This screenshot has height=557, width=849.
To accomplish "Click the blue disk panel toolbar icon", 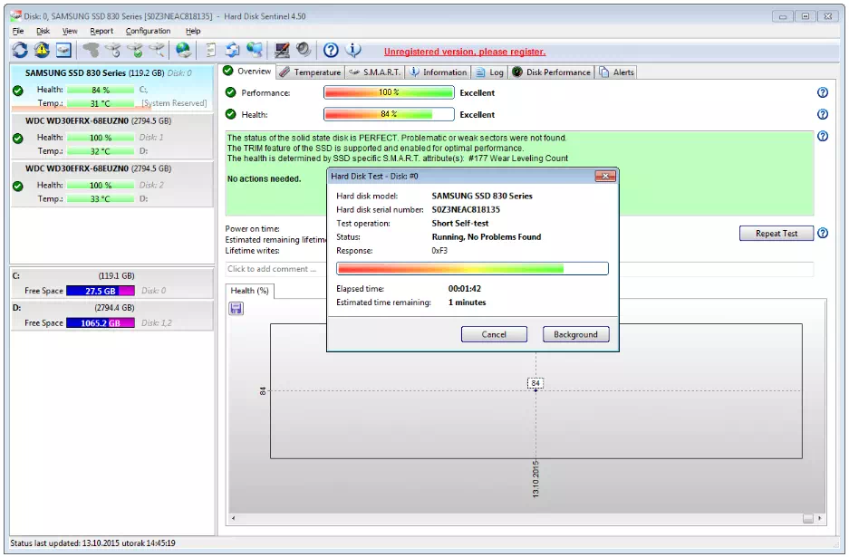I will [64, 51].
